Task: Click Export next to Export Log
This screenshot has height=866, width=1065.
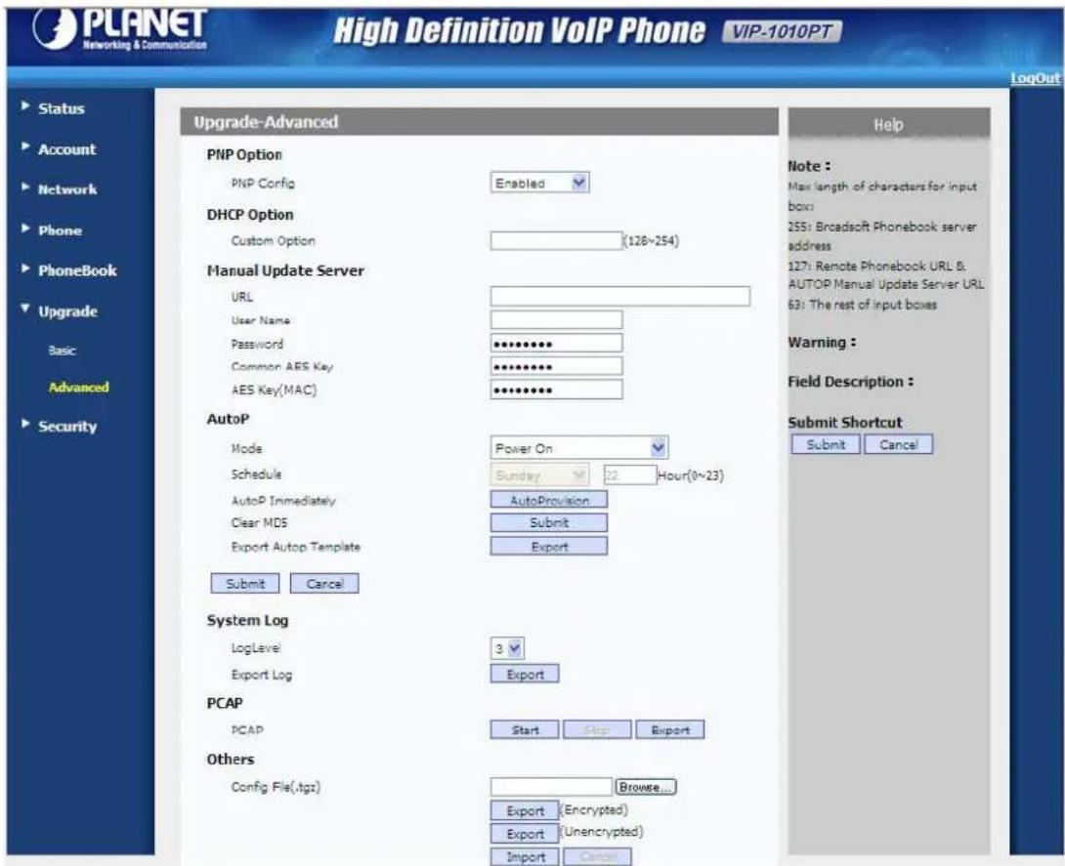Action: (525, 675)
